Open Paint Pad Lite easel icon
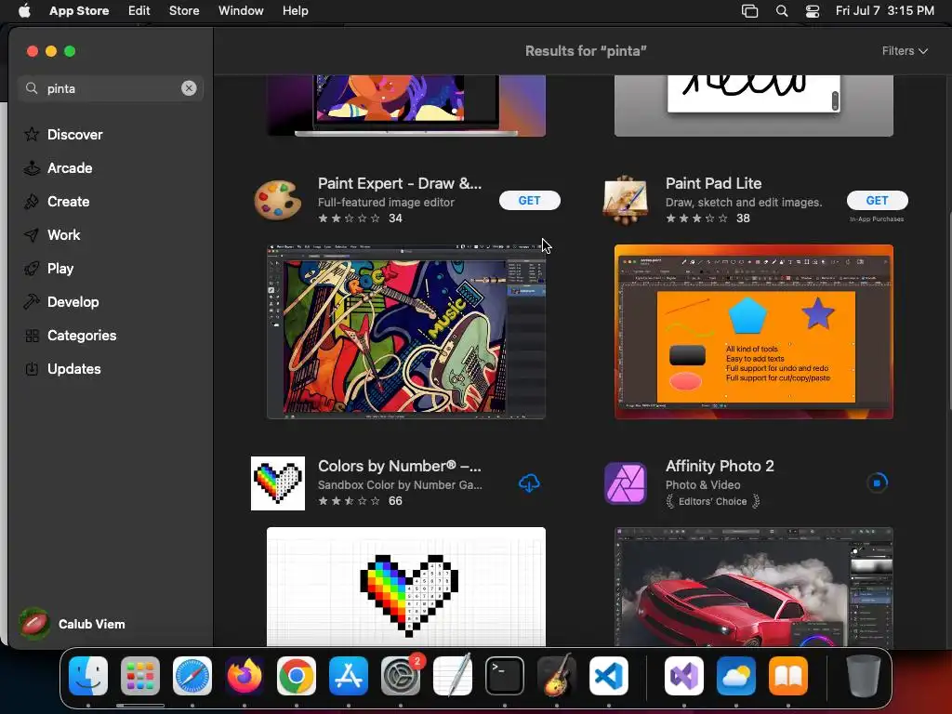The width and height of the screenshot is (952, 714). click(x=626, y=199)
